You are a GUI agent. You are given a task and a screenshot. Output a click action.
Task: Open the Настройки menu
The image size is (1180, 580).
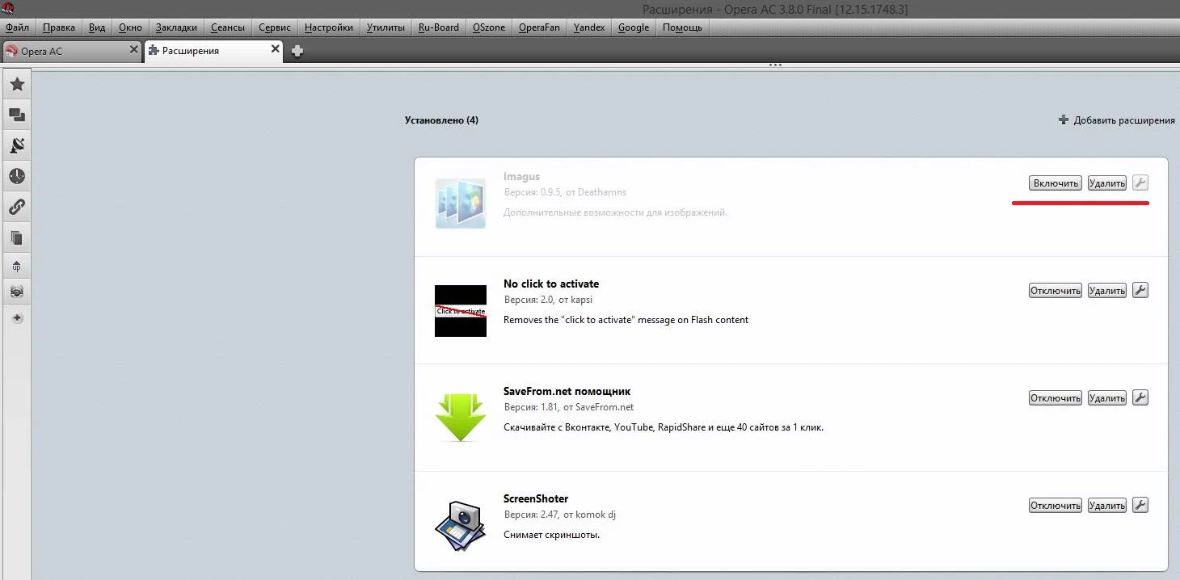329,27
